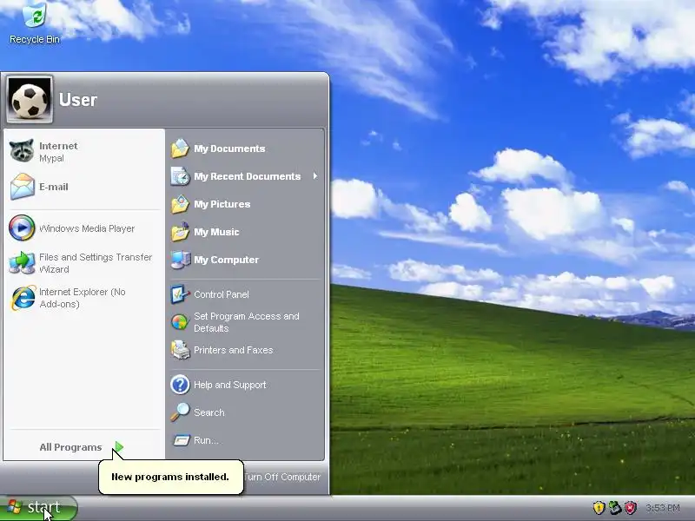Click the Internet label in start menu
The height and width of the screenshot is (521, 695).
coord(58,146)
